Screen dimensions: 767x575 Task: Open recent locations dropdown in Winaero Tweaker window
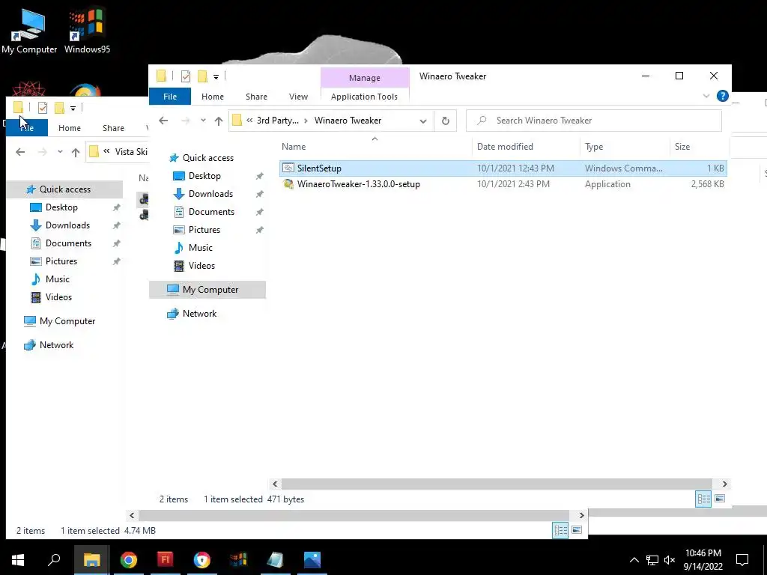pos(203,121)
